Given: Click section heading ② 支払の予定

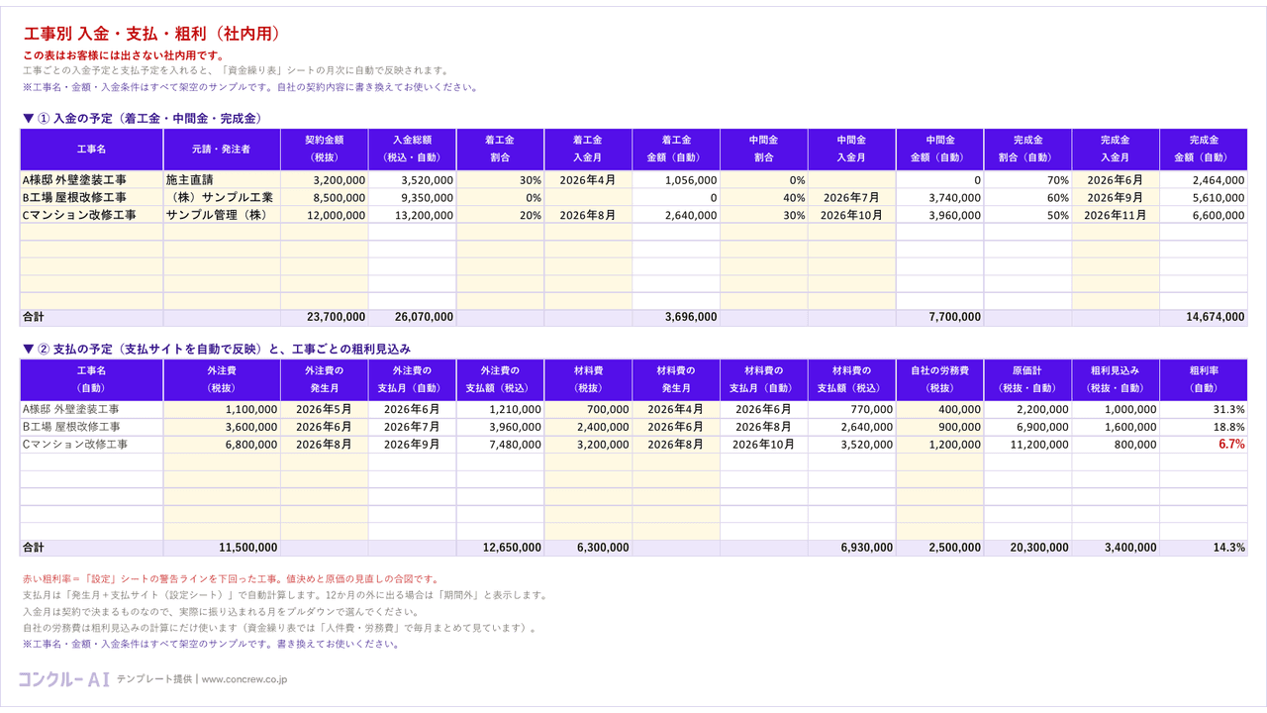Looking at the screenshot, I should click(x=216, y=349).
